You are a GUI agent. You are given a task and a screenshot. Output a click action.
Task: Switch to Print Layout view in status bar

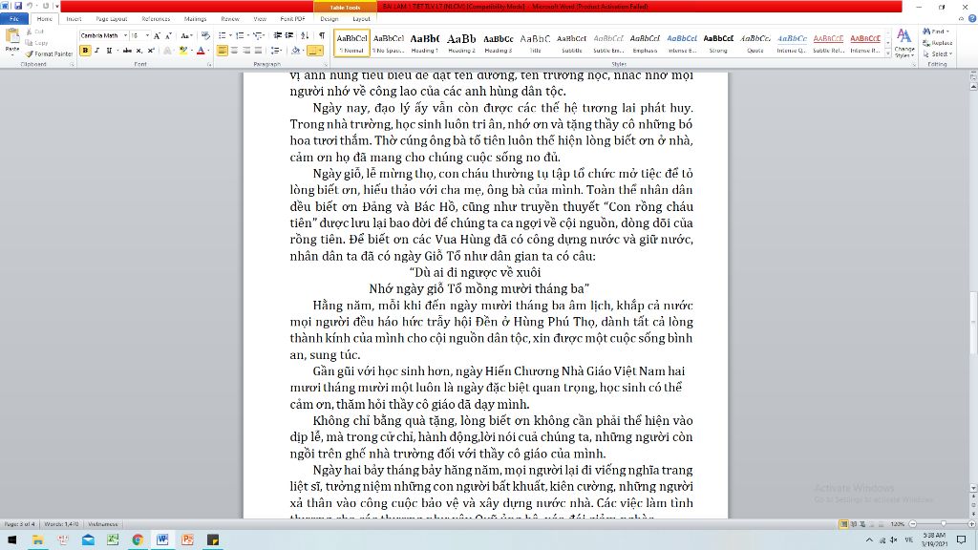(x=843, y=524)
